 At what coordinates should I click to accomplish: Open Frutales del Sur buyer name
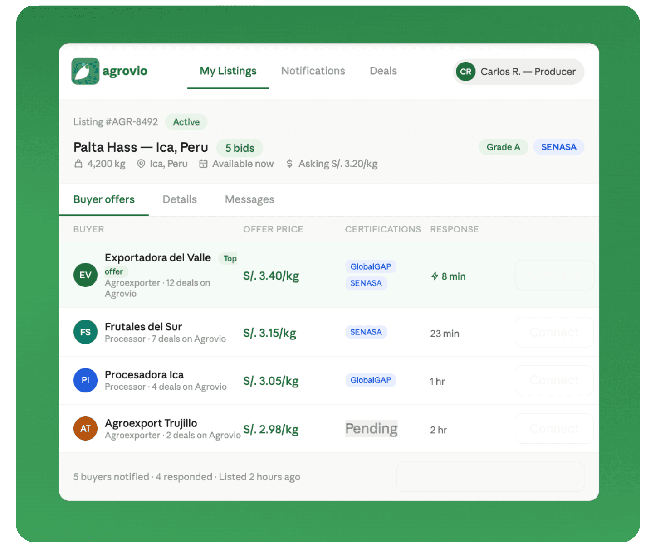(x=143, y=327)
